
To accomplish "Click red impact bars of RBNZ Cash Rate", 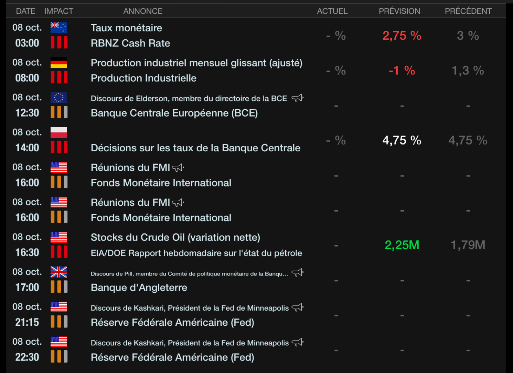I will point(59,43).
